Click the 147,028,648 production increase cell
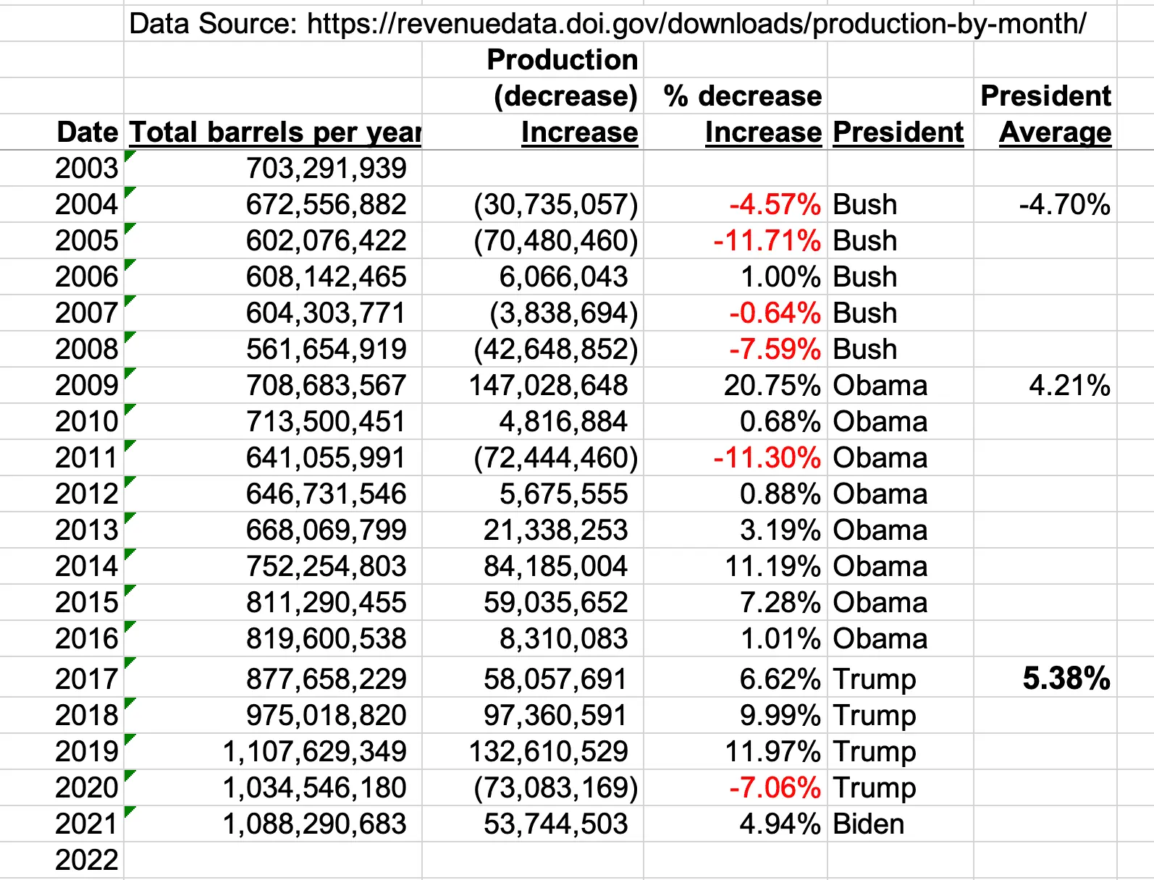The image size is (1154, 880). click(548, 386)
